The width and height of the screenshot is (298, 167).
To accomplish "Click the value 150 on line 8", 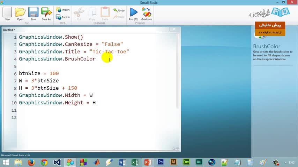I will pos(73,88).
